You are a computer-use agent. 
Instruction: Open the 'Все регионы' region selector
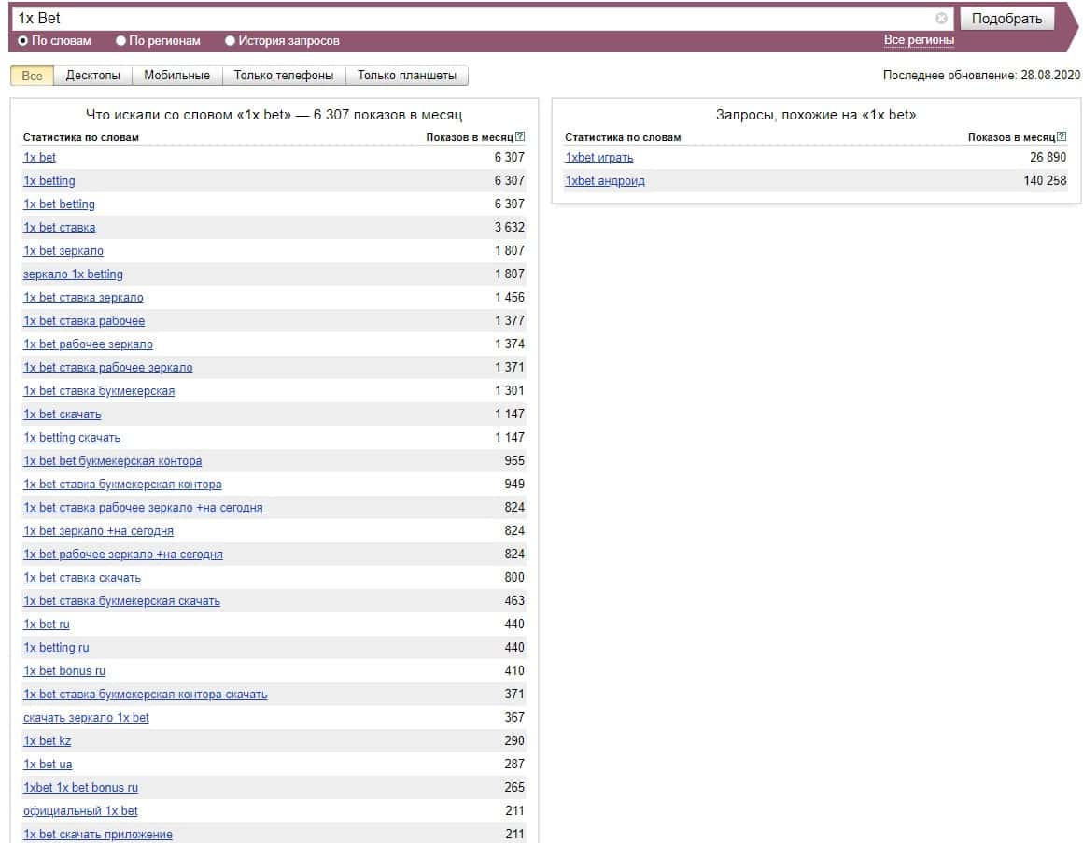pyautogui.click(x=919, y=40)
